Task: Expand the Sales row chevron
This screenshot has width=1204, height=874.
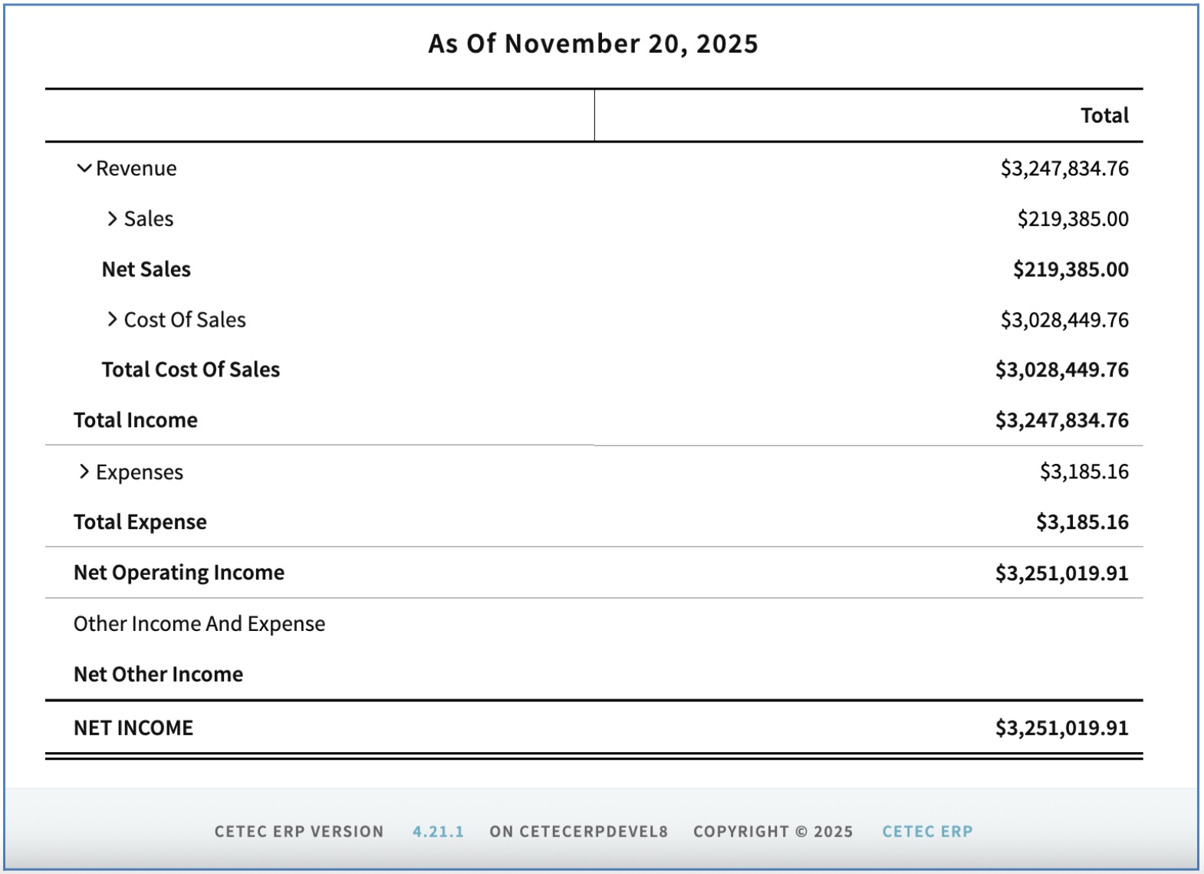Action: point(112,219)
